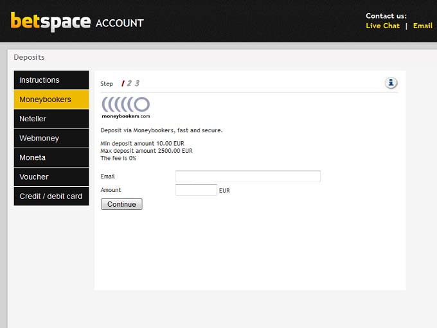Screen dimensions: 437x328
Task: Click the moneybookers.com logo image
Action: click(126, 107)
